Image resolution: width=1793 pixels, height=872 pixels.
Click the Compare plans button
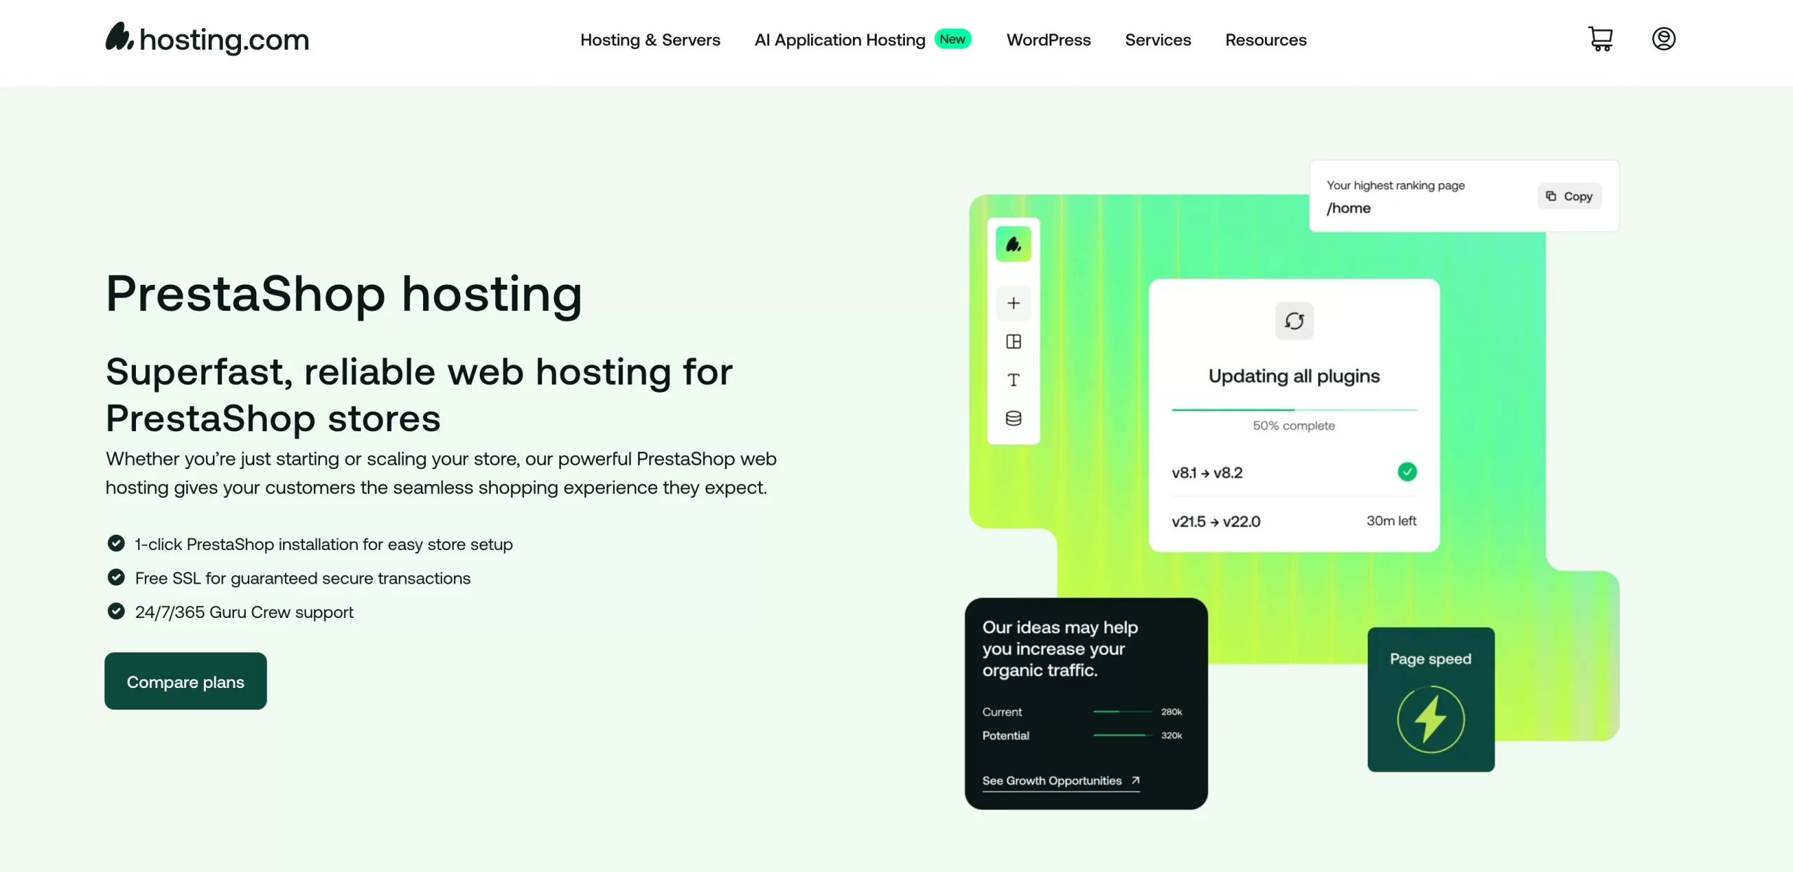pos(186,681)
